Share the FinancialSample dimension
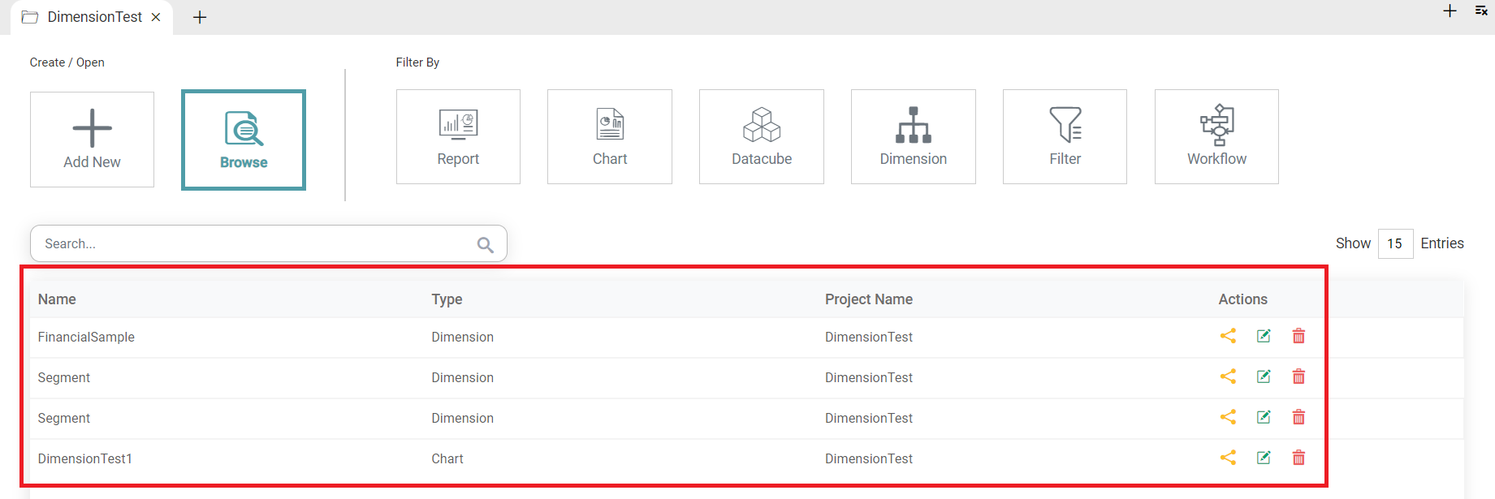The width and height of the screenshot is (1495, 499). [1228, 336]
